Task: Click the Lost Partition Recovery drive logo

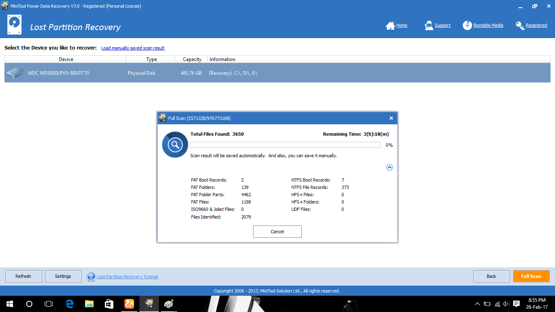Action: pyautogui.click(x=15, y=25)
